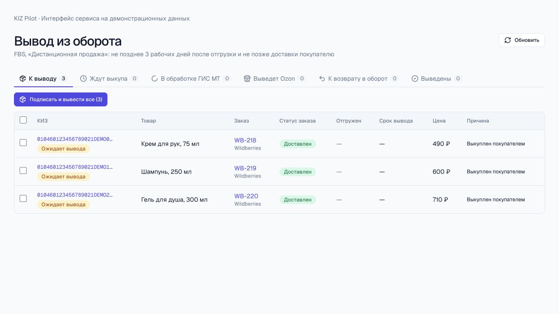Toggle the select-all checkbox in table header

coord(23,120)
